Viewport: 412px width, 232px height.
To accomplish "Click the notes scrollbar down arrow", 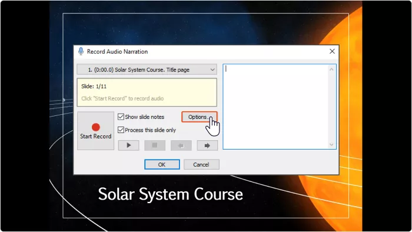I will click(x=331, y=144).
